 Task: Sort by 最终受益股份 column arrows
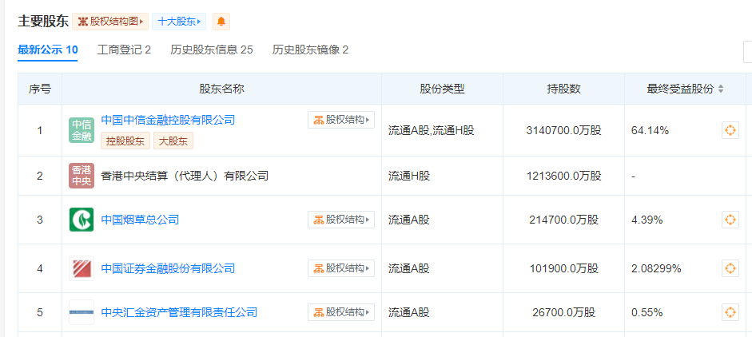click(x=721, y=89)
